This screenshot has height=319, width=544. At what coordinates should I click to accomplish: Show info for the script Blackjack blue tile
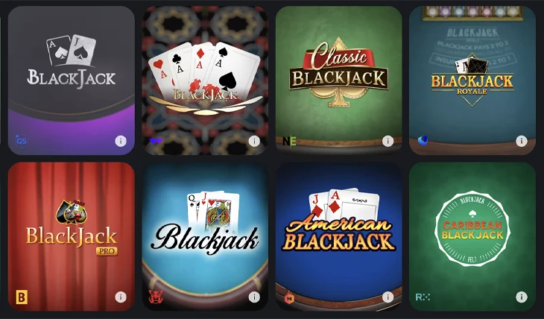coord(254,297)
